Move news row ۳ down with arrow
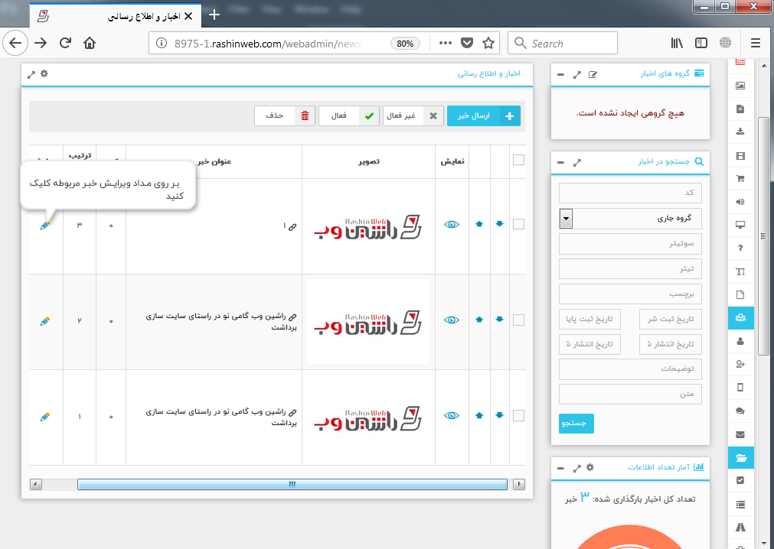774x549 pixels. tap(500, 224)
